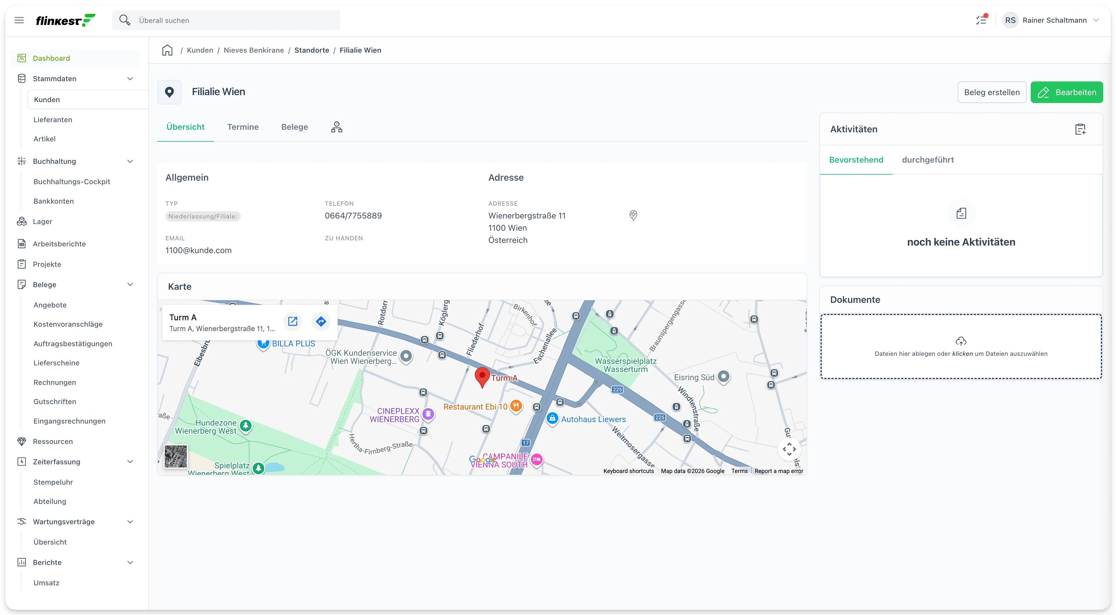This screenshot has height=615, width=1116.
Task: Switch map to satellite view thumbnail
Action: (176, 456)
